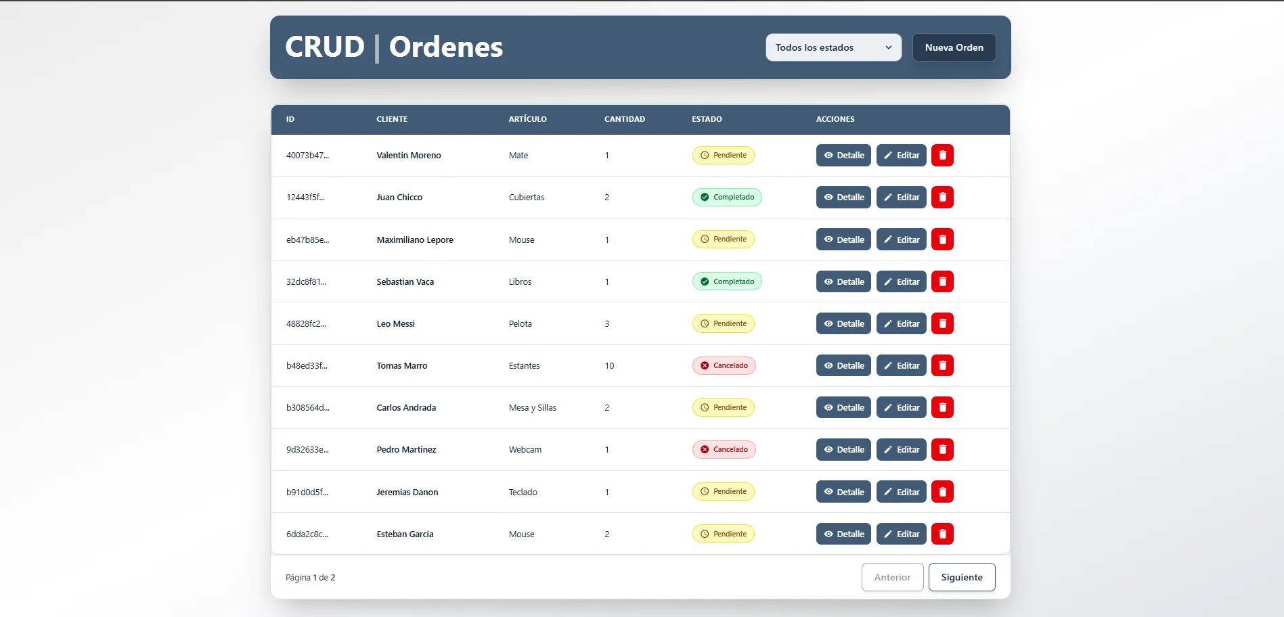The height and width of the screenshot is (617, 1284).
Task: Show details of Pedro Martínez's Webcam order
Action: coord(843,450)
